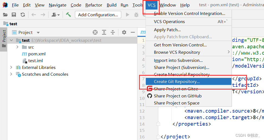Expand External Libraries node
Image resolution: width=264 pixels, height=140 pixels.
click(11, 67)
